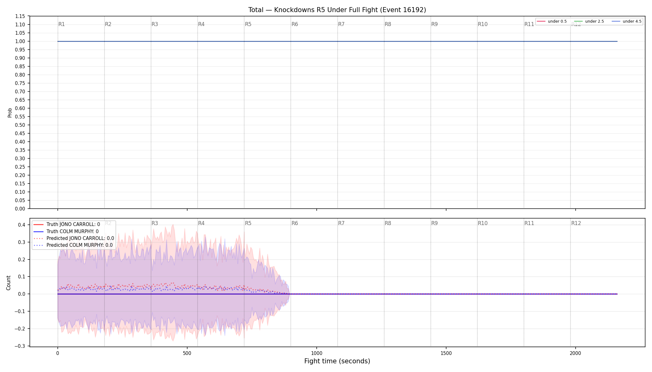Viewport: 652px width, 372px height.
Task: Click the Prob axis tick label '0.75'
Action: 20,83
